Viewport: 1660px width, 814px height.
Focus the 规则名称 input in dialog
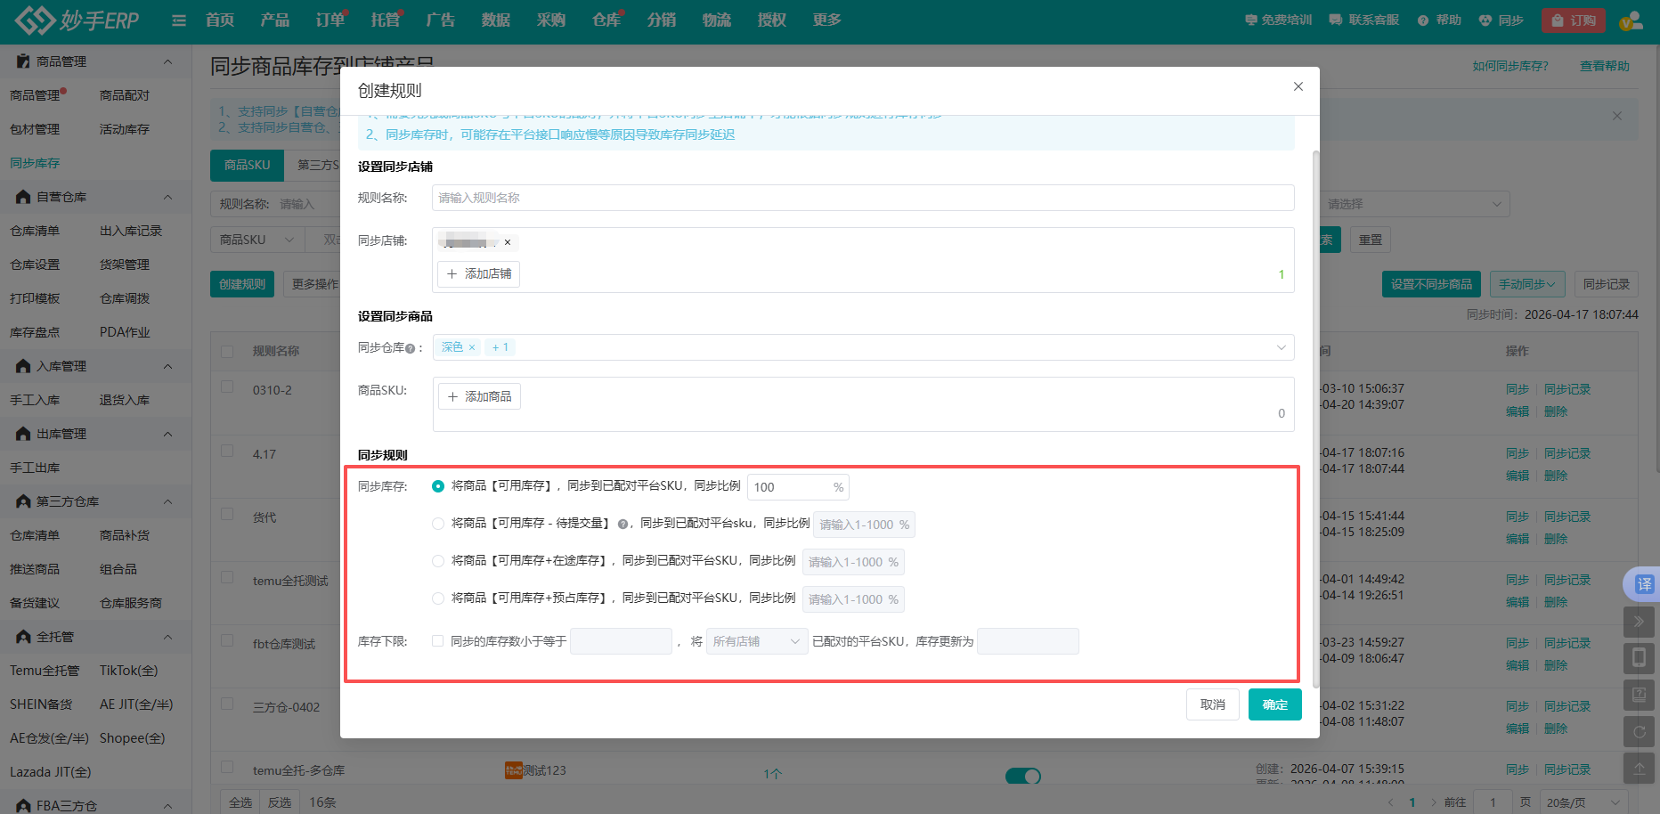tap(863, 198)
